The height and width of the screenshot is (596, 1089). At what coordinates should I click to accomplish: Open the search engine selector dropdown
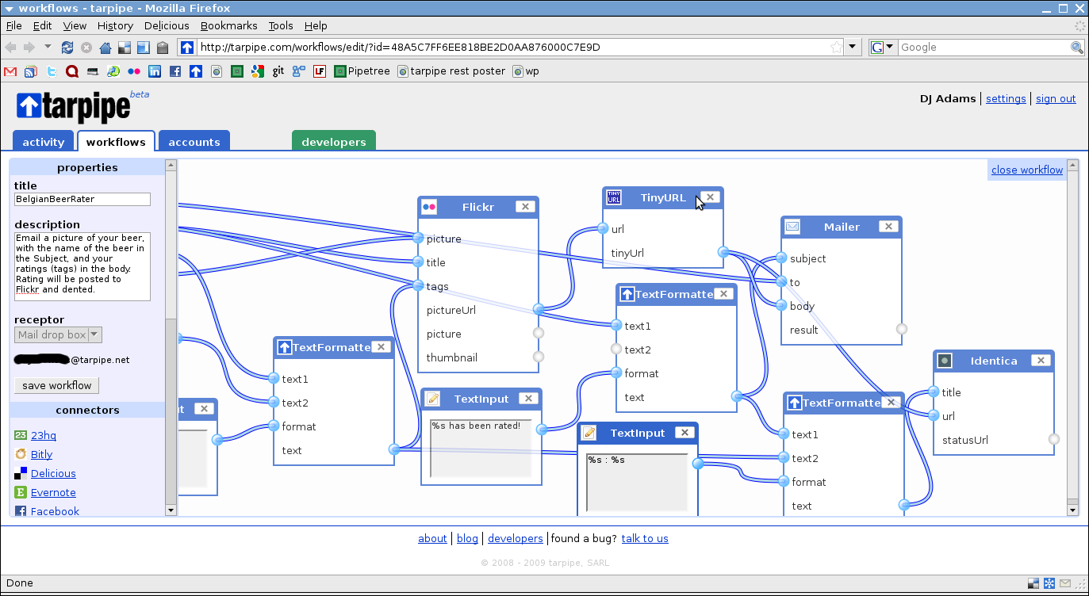tap(883, 48)
